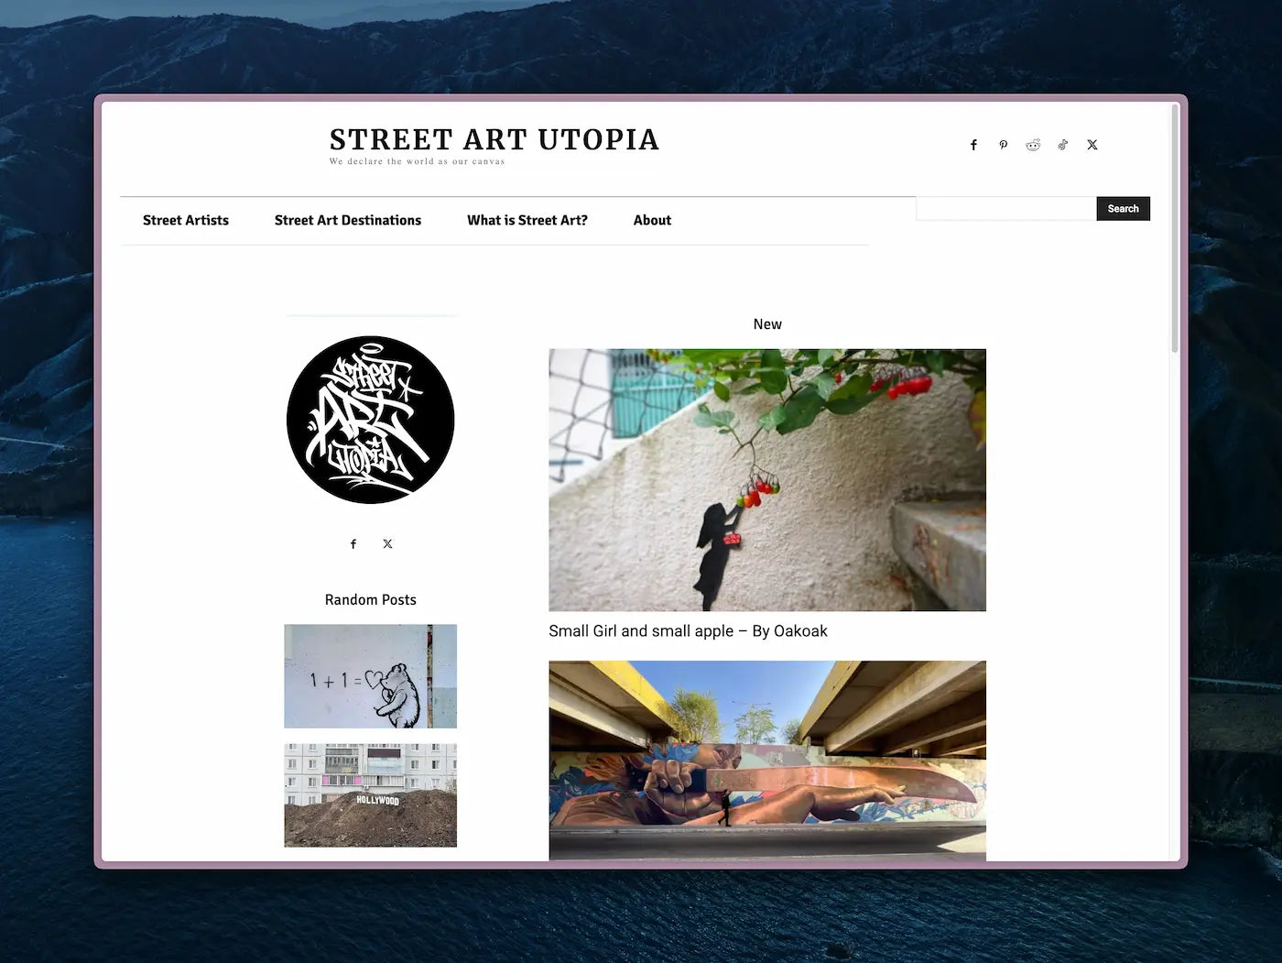Viewport: 1282px width, 963px height.
Task: Open the Facebook icon in the header
Action: click(973, 145)
